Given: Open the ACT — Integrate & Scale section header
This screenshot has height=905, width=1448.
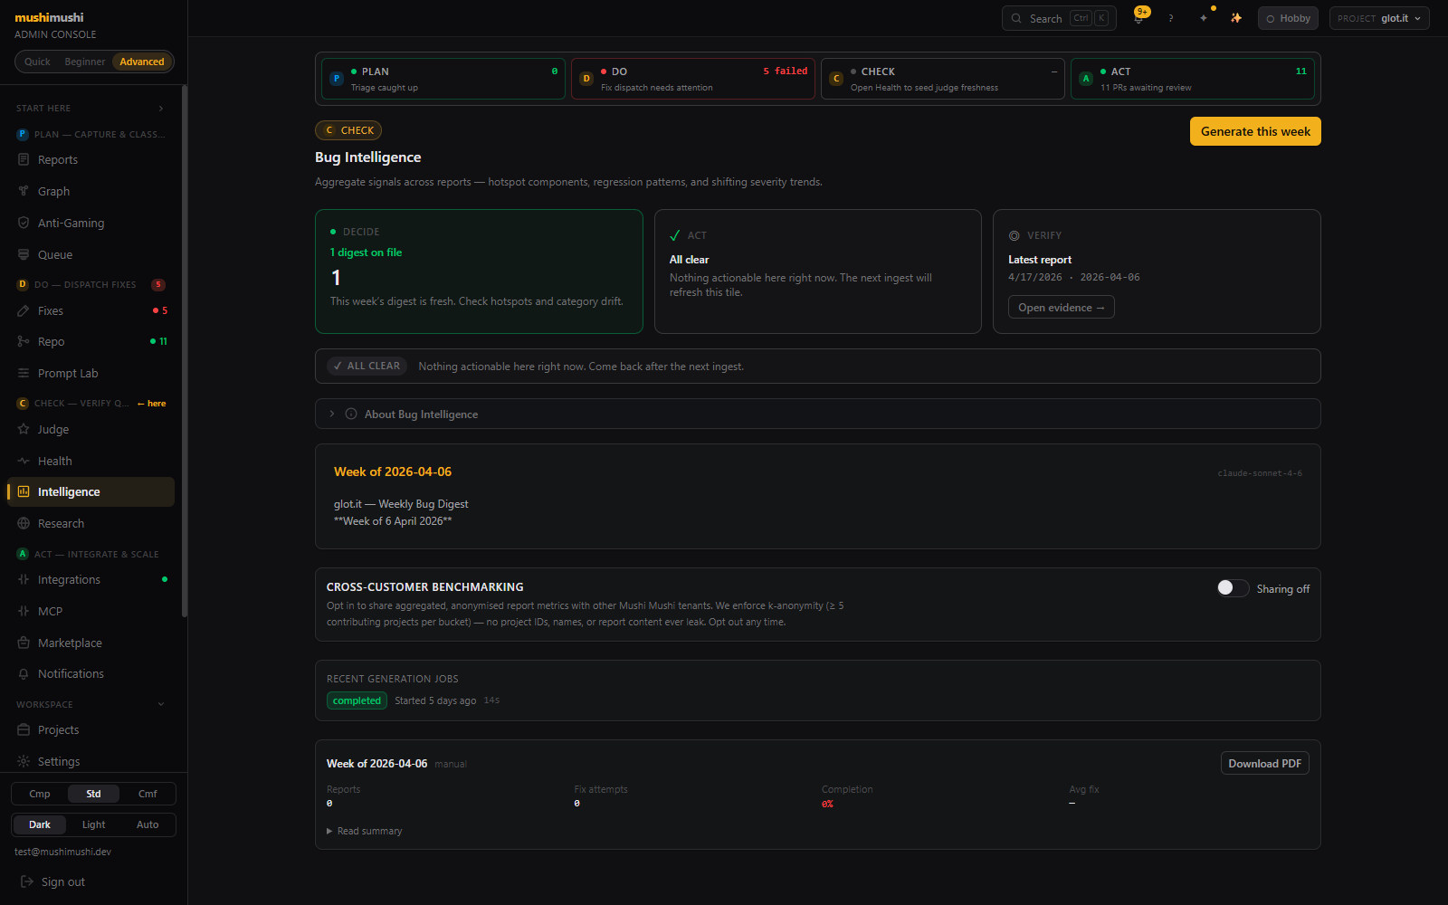Looking at the screenshot, I should pos(90,554).
